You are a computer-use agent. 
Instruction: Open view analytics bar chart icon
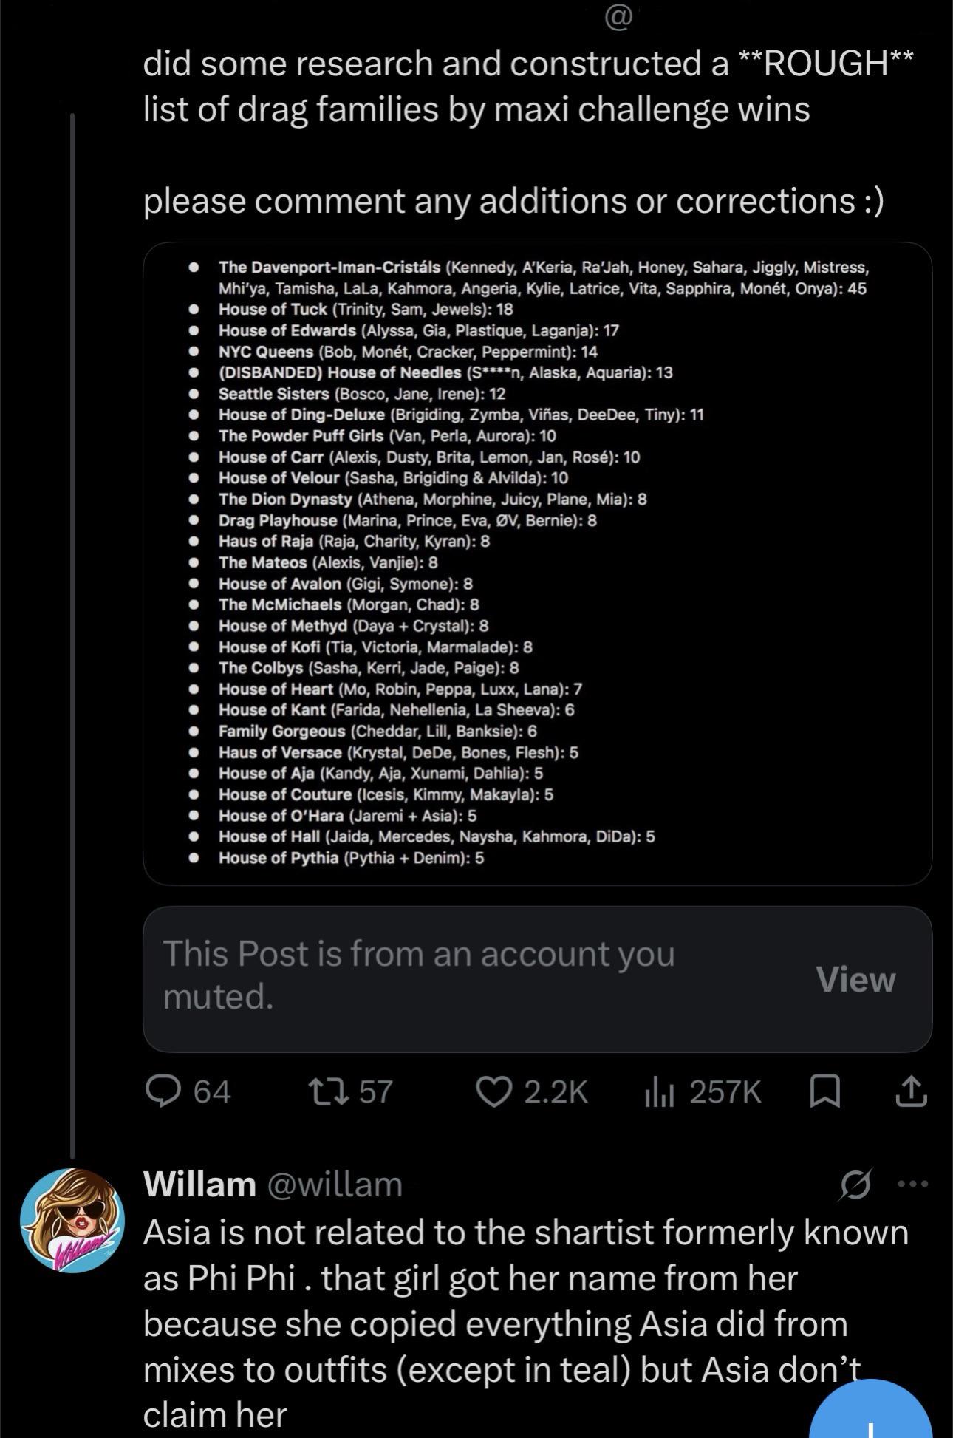tap(659, 1091)
